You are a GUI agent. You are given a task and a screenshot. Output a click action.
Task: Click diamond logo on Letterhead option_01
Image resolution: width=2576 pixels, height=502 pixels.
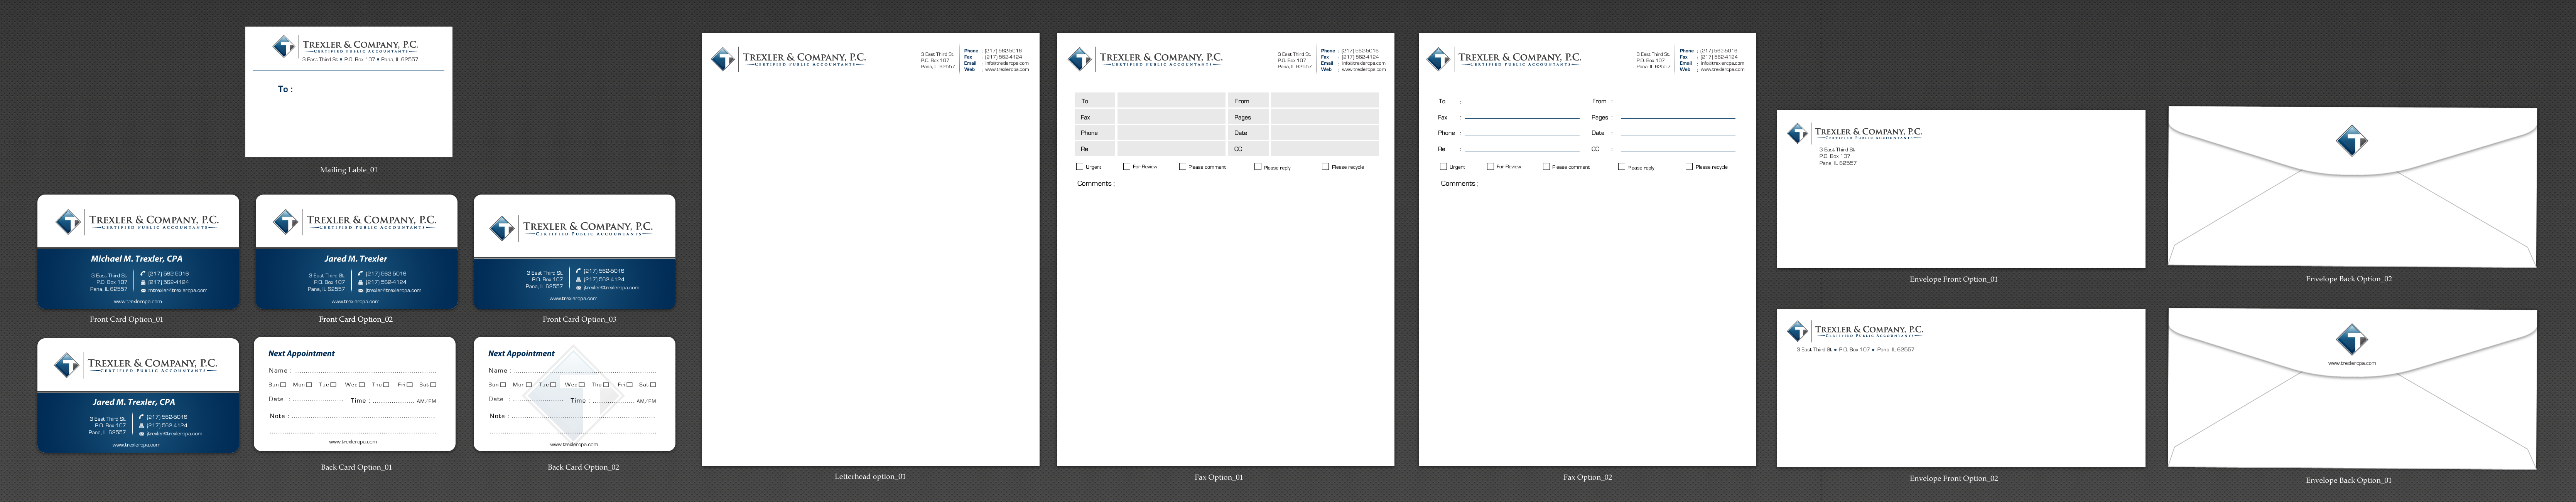point(723,59)
